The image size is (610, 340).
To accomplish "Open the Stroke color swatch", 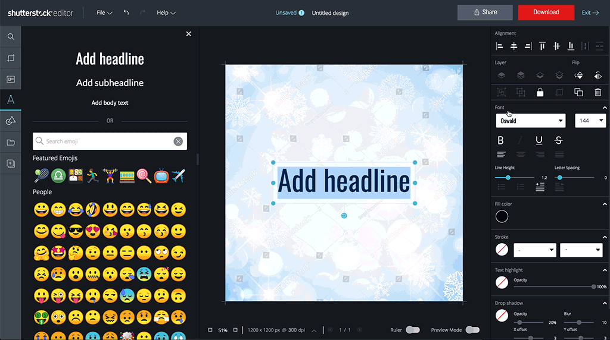I will click(502, 250).
